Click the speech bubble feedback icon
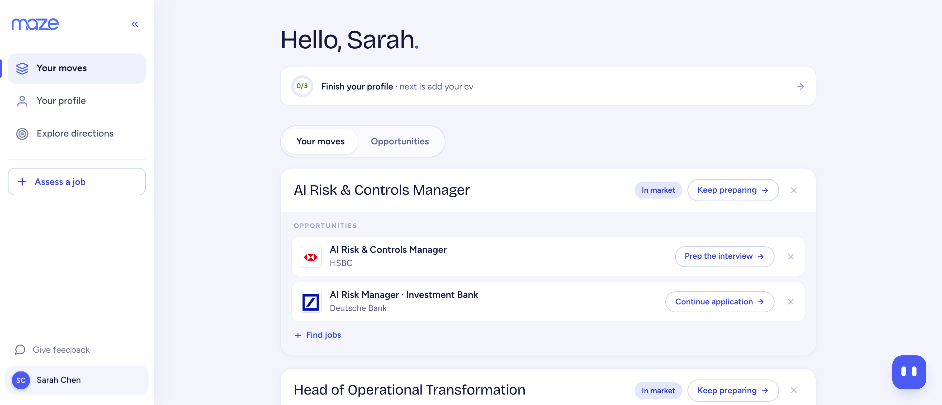 pos(20,350)
